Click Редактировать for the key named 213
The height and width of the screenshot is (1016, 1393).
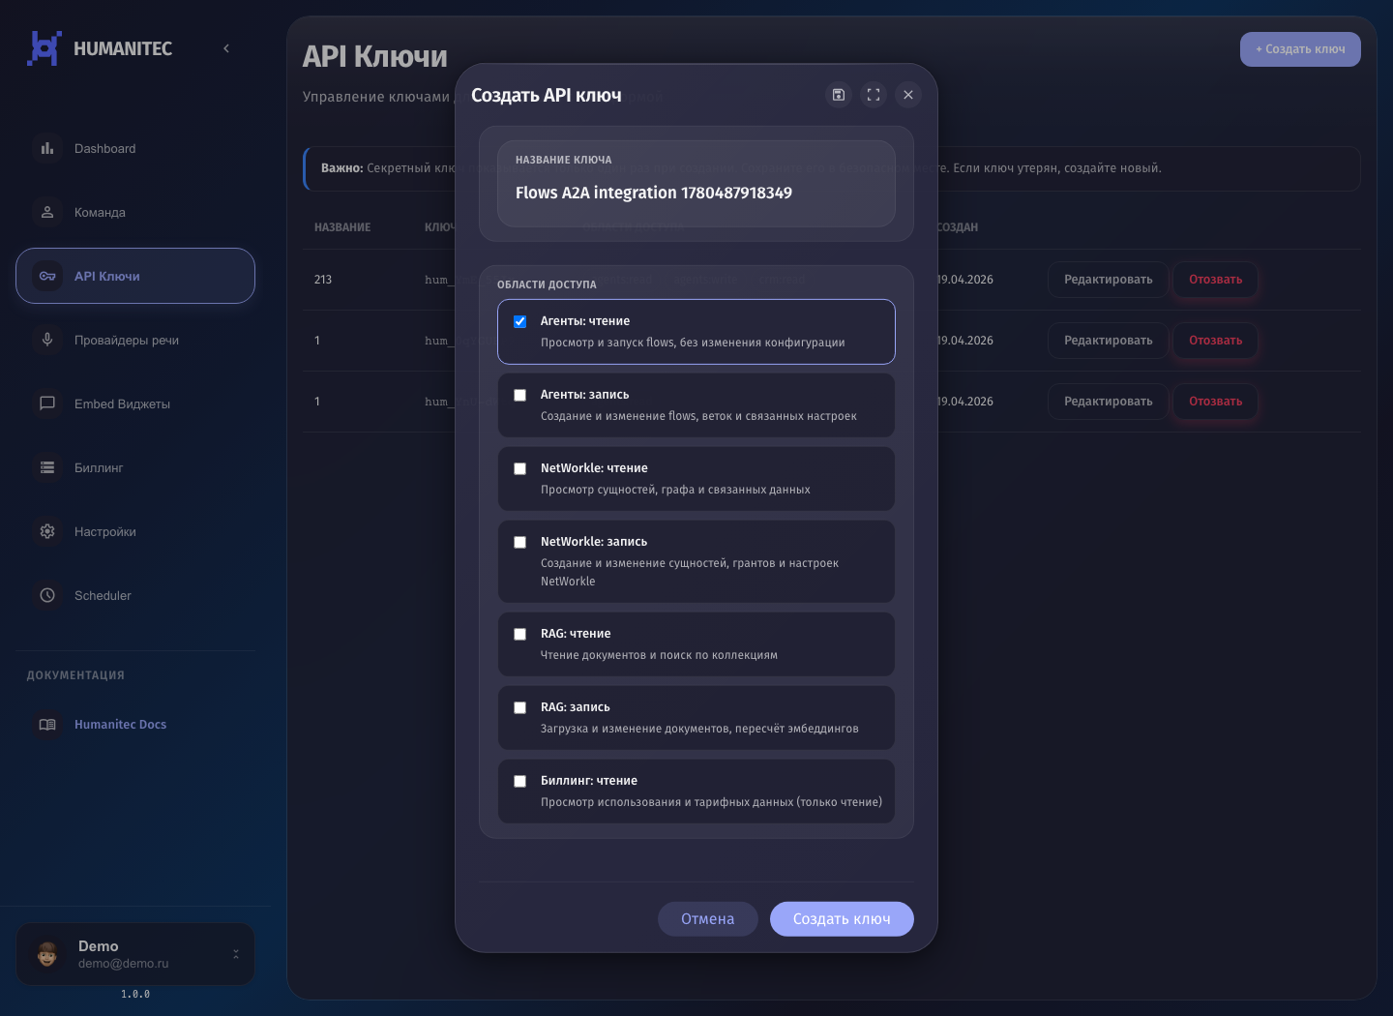(x=1109, y=280)
